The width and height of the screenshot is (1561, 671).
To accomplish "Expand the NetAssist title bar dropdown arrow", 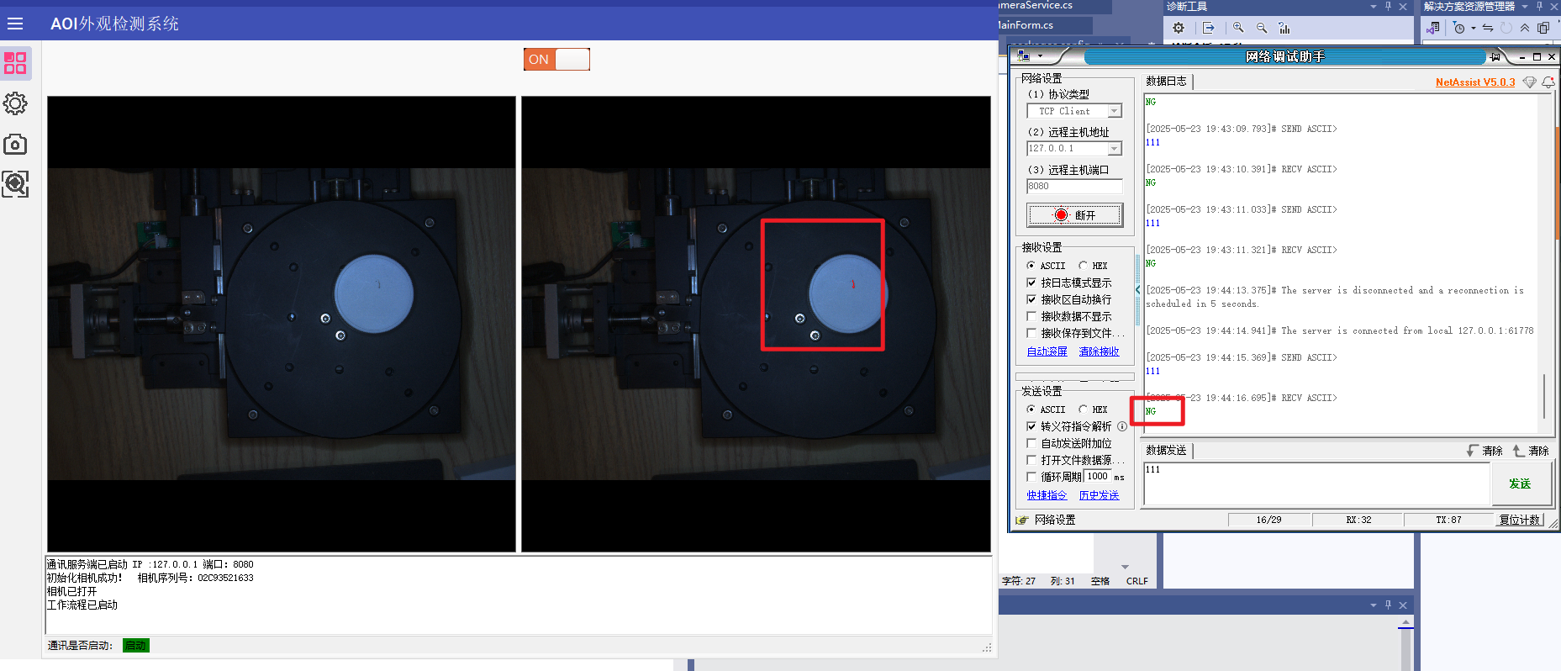I will pos(1041,56).
